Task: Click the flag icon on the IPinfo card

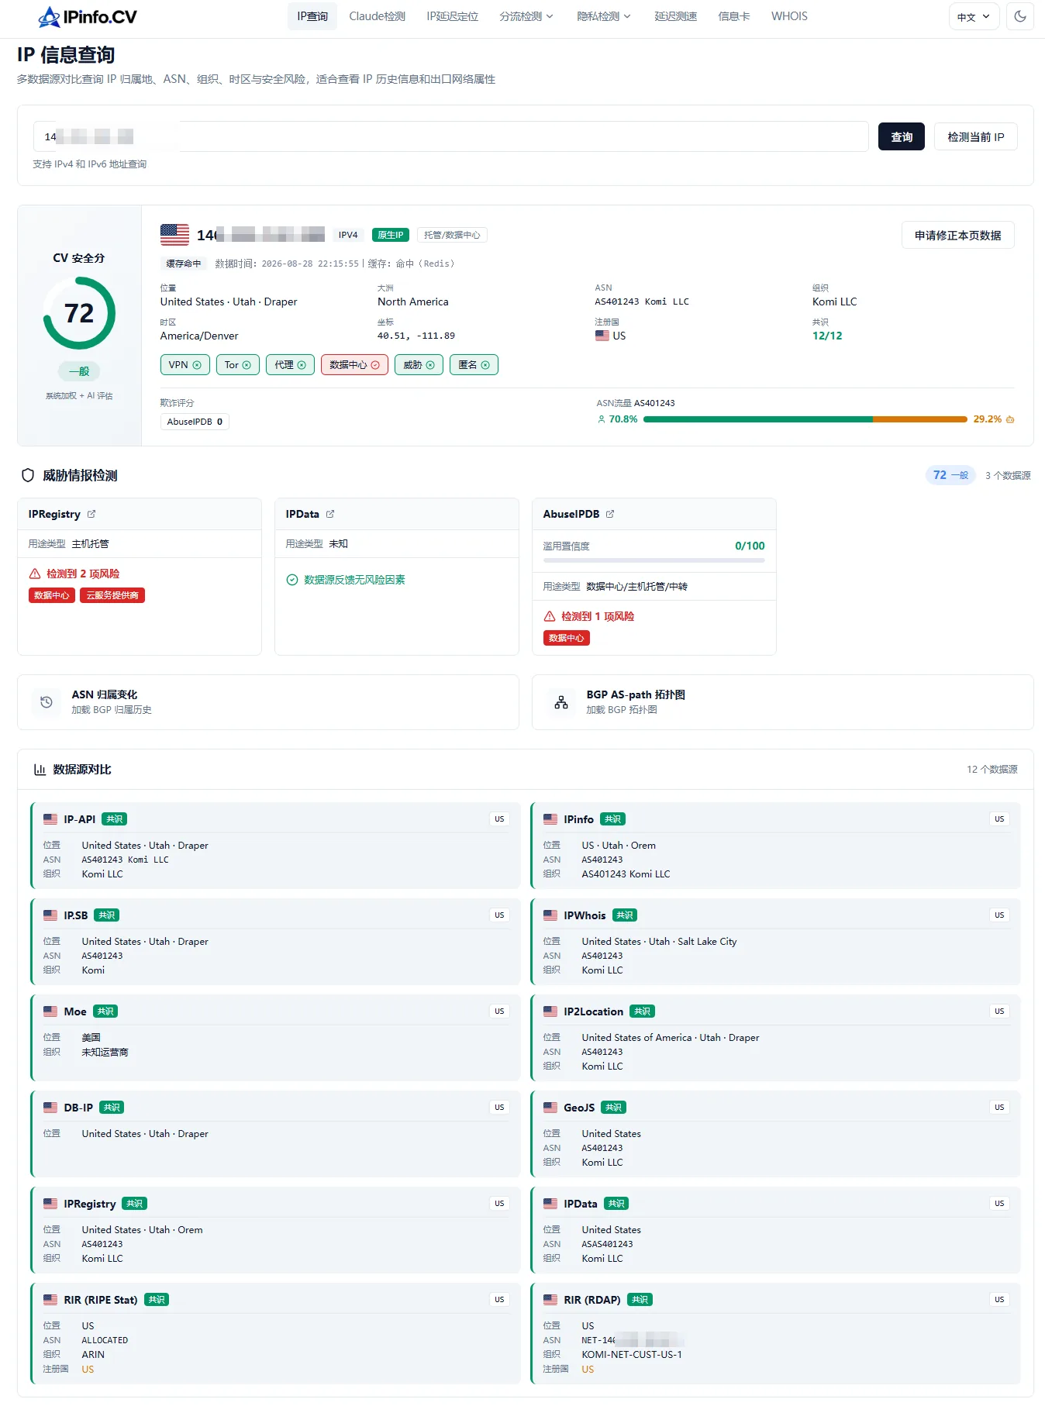Action: [x=550, y=819]
